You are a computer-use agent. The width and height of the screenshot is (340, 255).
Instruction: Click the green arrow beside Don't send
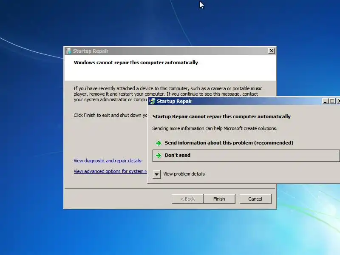click(159, 156)
